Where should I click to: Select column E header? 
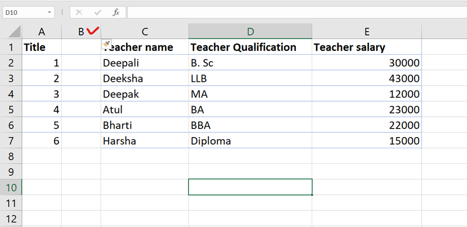click(x=367, y=32)
